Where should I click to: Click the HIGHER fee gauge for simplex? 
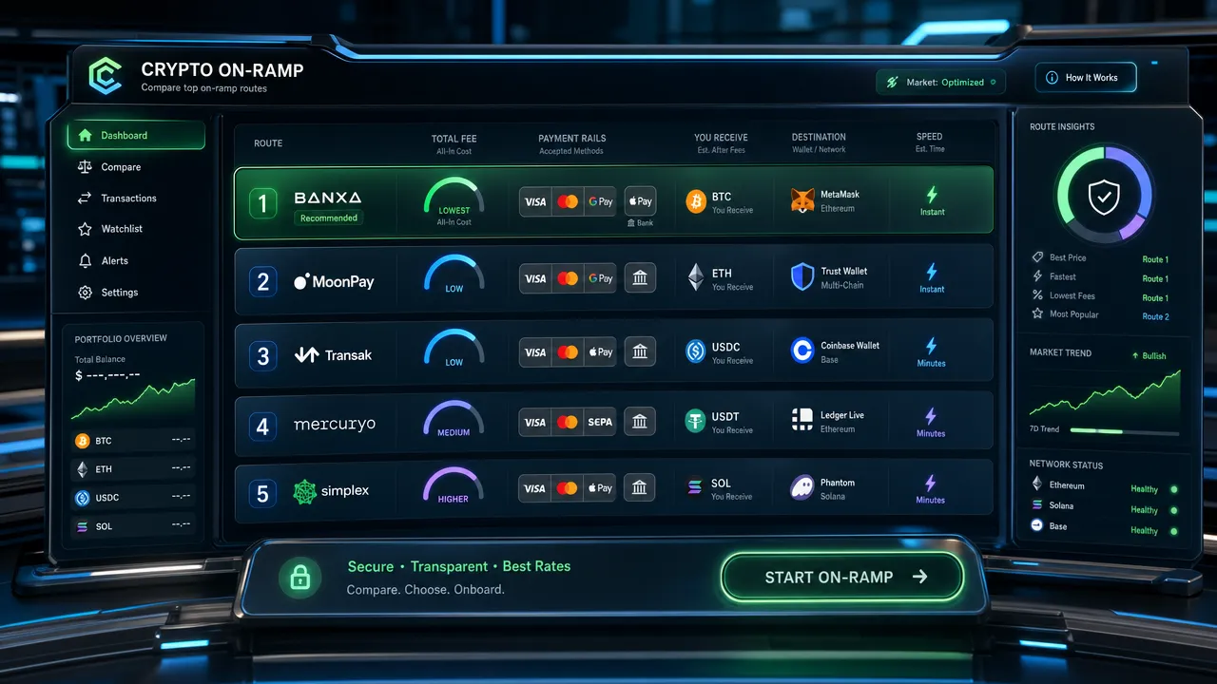[x=454, y=485]
